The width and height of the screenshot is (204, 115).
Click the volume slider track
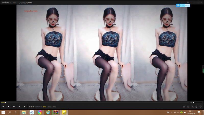coord(198,102)
